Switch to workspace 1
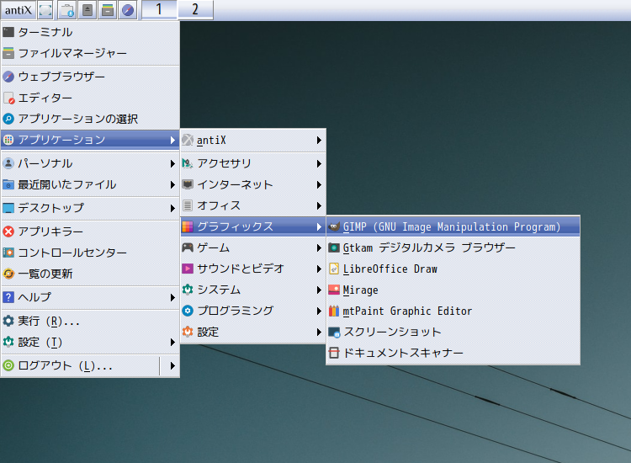Screen dimensions: 631x463 (159, 9)
